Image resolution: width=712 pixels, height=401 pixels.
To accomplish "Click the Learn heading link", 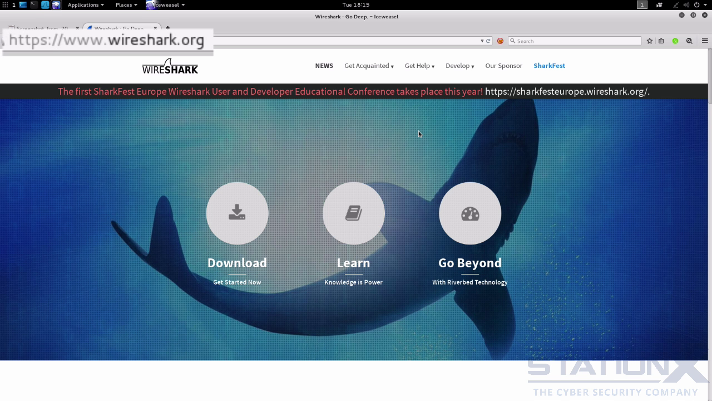I will [353, 263].
